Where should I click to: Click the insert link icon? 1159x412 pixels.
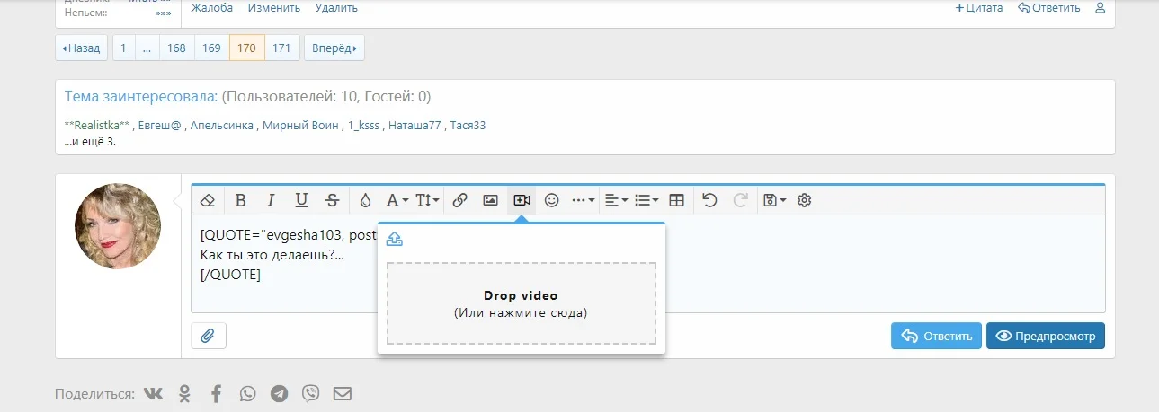(459, 200)
